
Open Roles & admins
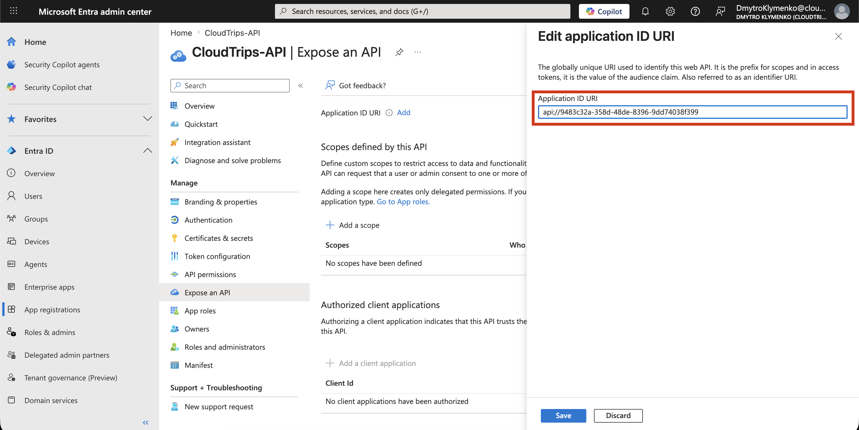tap(50, 332)
